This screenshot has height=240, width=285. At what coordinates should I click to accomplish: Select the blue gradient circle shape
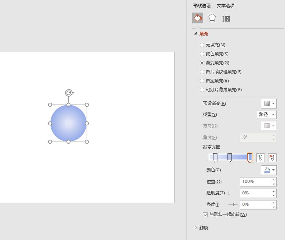68,123
